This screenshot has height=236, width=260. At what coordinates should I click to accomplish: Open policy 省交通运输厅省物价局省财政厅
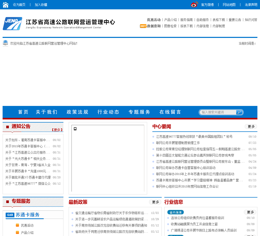pyautogui.click(x=112, y=213)
